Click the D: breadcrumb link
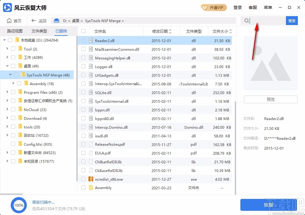 [x=65, y=21]
